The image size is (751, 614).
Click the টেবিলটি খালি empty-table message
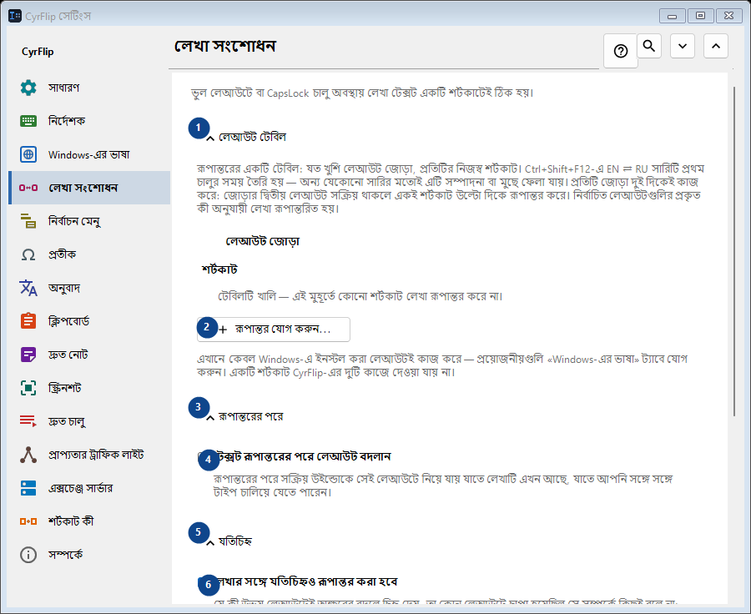pos(360,296)
